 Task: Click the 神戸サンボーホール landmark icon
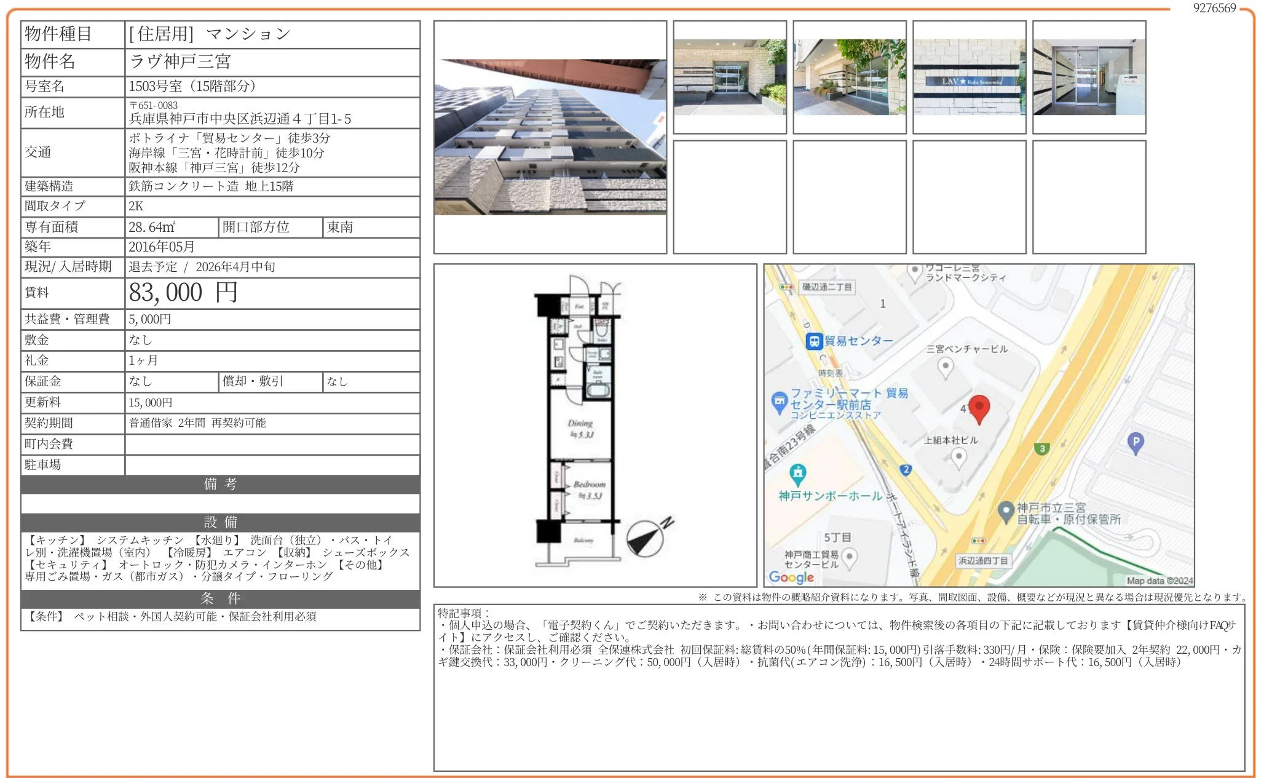797,474
